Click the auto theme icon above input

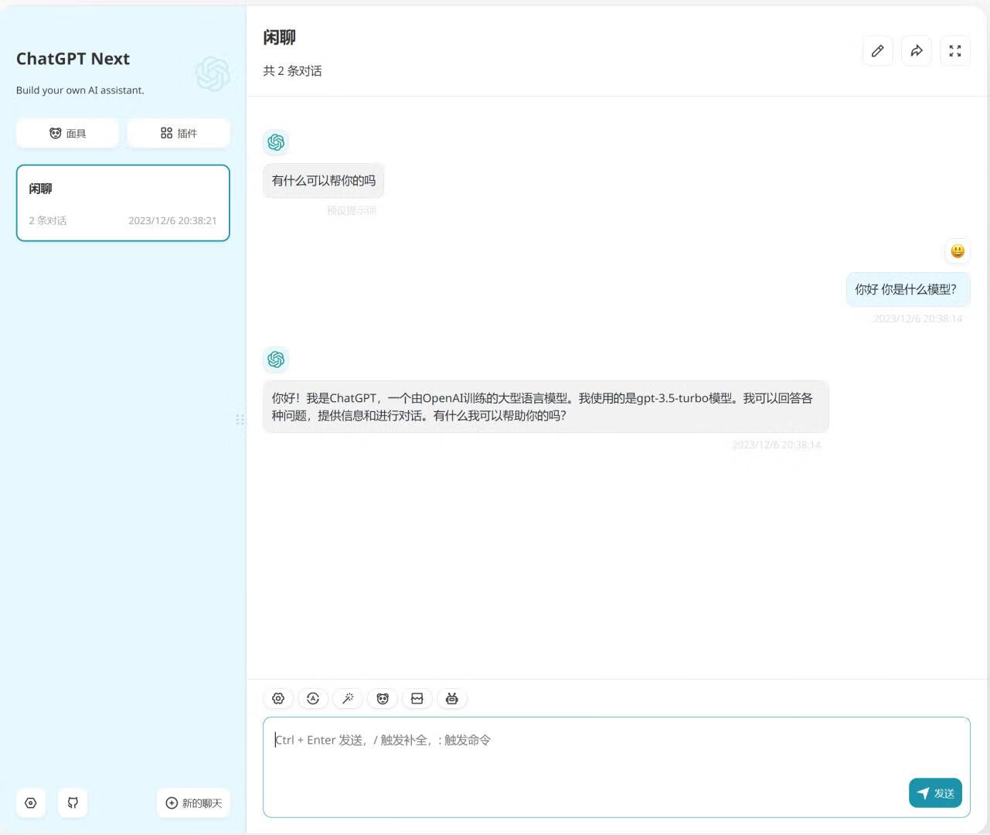313,698
